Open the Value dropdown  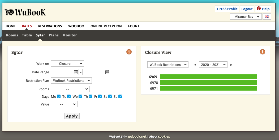tap(64, 104)
